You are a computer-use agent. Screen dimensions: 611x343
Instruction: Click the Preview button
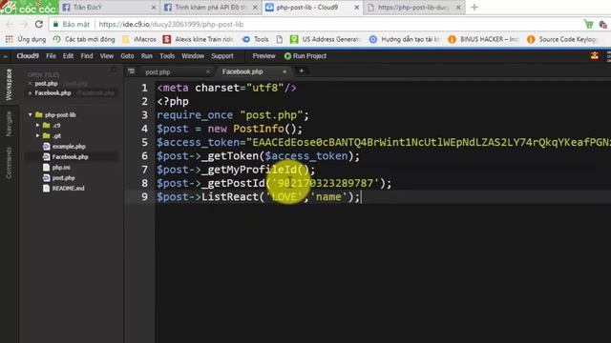263,56
